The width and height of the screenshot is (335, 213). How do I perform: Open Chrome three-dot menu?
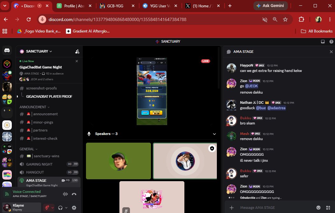point(330,19)
